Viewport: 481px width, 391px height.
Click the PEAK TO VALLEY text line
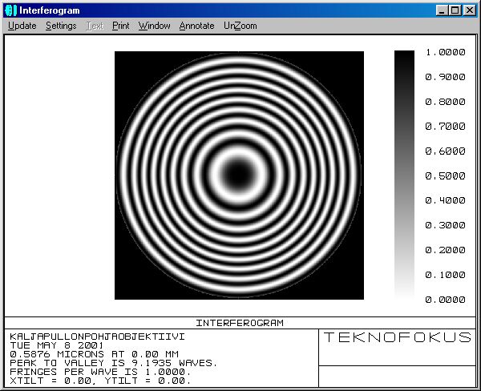pyautogui.click(x=113, y=363)
